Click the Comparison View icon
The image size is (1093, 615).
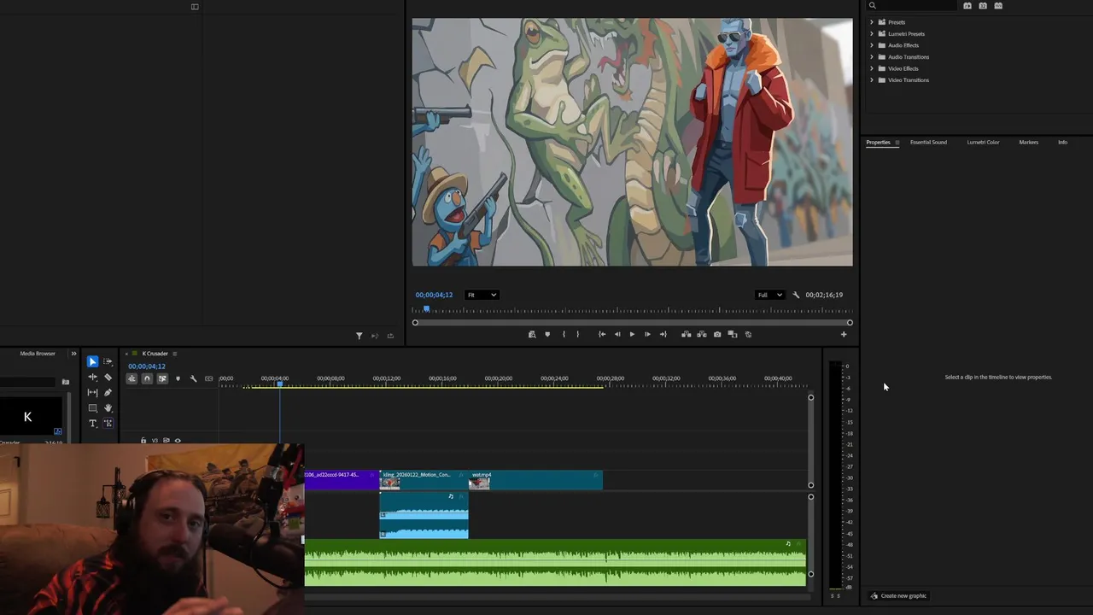733,334
